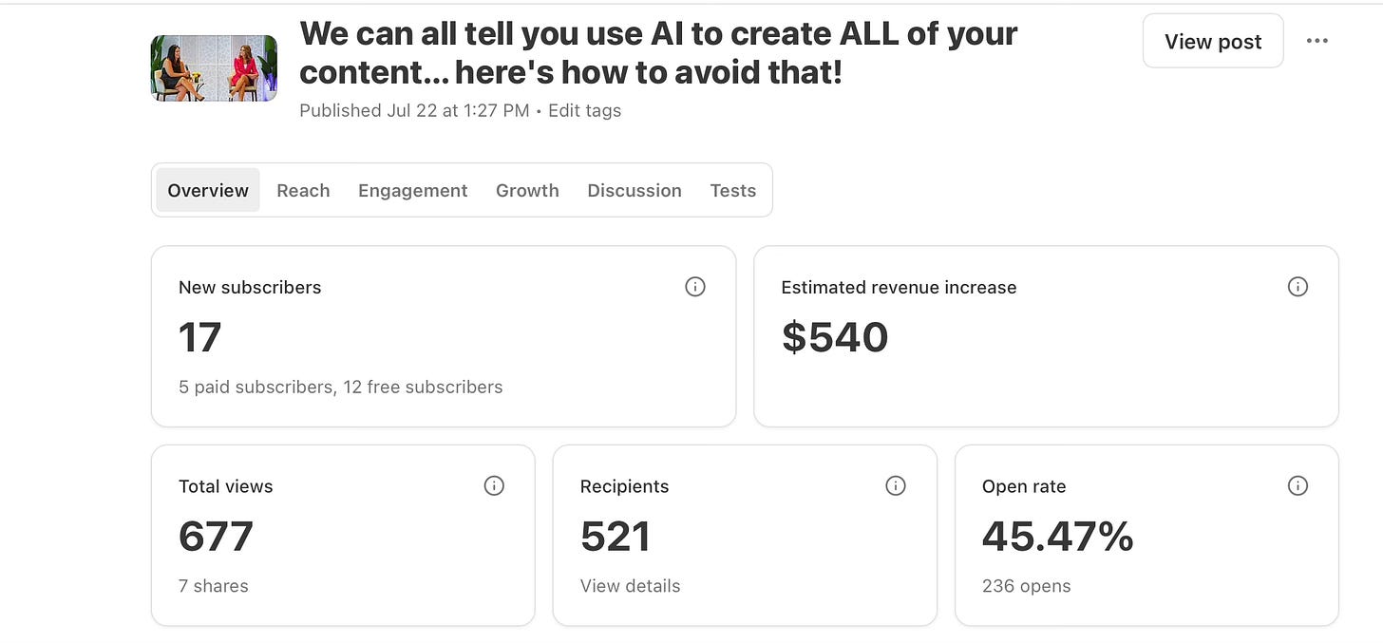Click info icon on Estimated revenue increase card
1383x643 pixels.
[1298, 287]
